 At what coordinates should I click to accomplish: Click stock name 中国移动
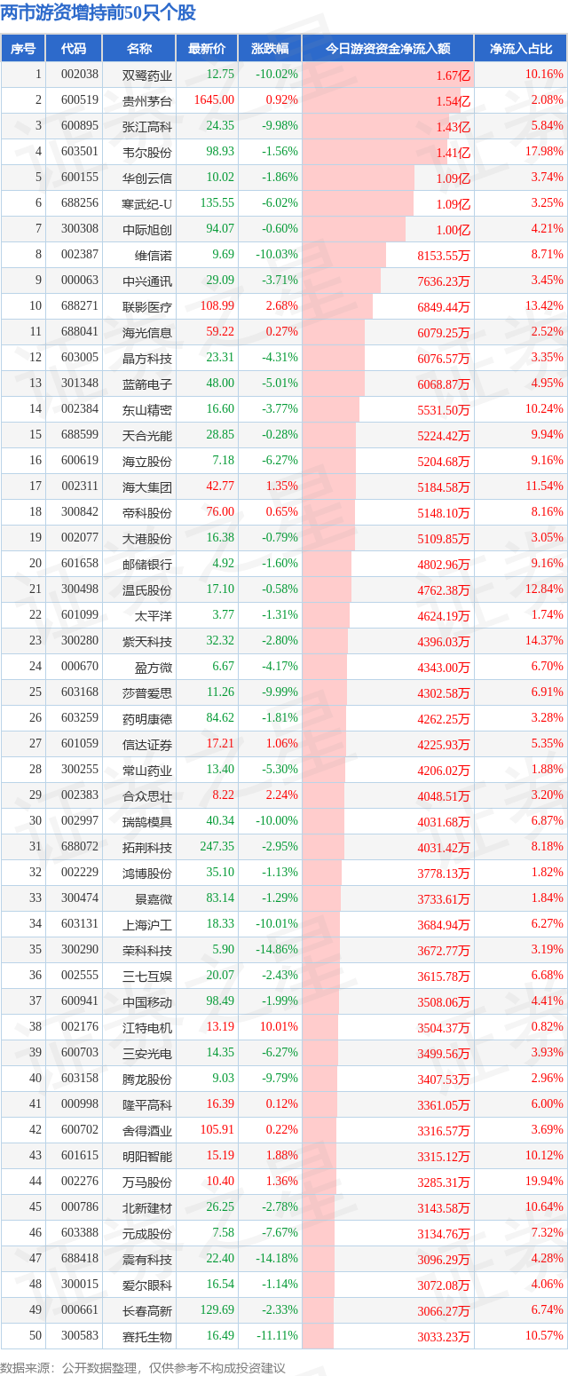pos(147,1001)
